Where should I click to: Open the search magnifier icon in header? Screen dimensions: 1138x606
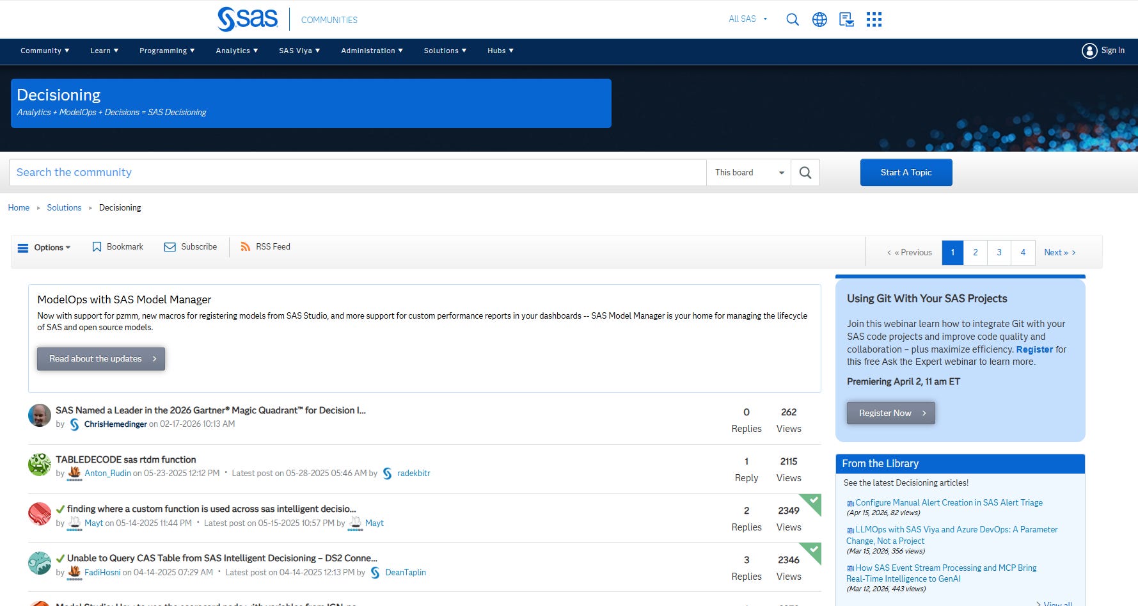[x=792, y=19]
